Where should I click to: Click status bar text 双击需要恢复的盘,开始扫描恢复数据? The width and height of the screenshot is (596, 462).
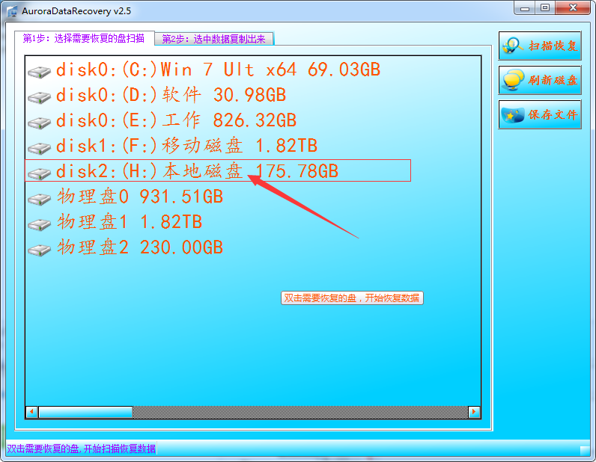pyautogui.click(x=82, y=449)
